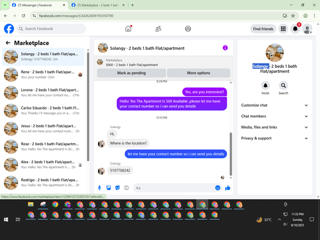This screenshot has width=320, height=240.
Task: Open File Explorer from taskbar
Action: pos(31,204)
